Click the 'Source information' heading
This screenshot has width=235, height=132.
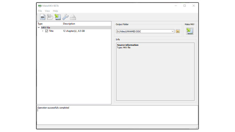click(x=128, y=45)
